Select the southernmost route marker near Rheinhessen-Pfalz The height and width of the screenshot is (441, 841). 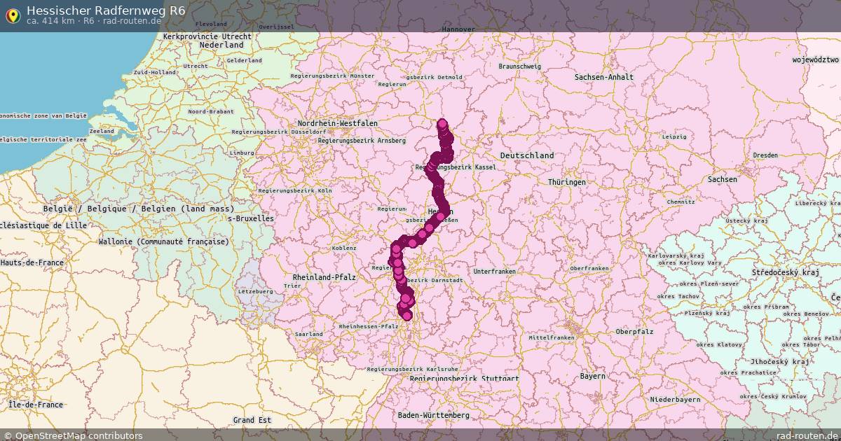click(406, 316)
